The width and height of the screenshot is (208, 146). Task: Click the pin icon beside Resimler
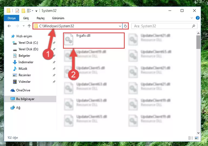coord(54,75)
